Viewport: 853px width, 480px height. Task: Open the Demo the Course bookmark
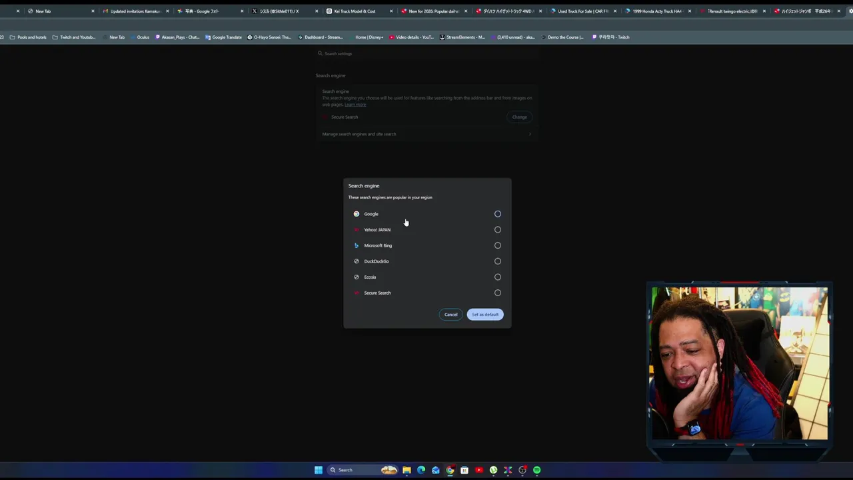tap(562, 37)
